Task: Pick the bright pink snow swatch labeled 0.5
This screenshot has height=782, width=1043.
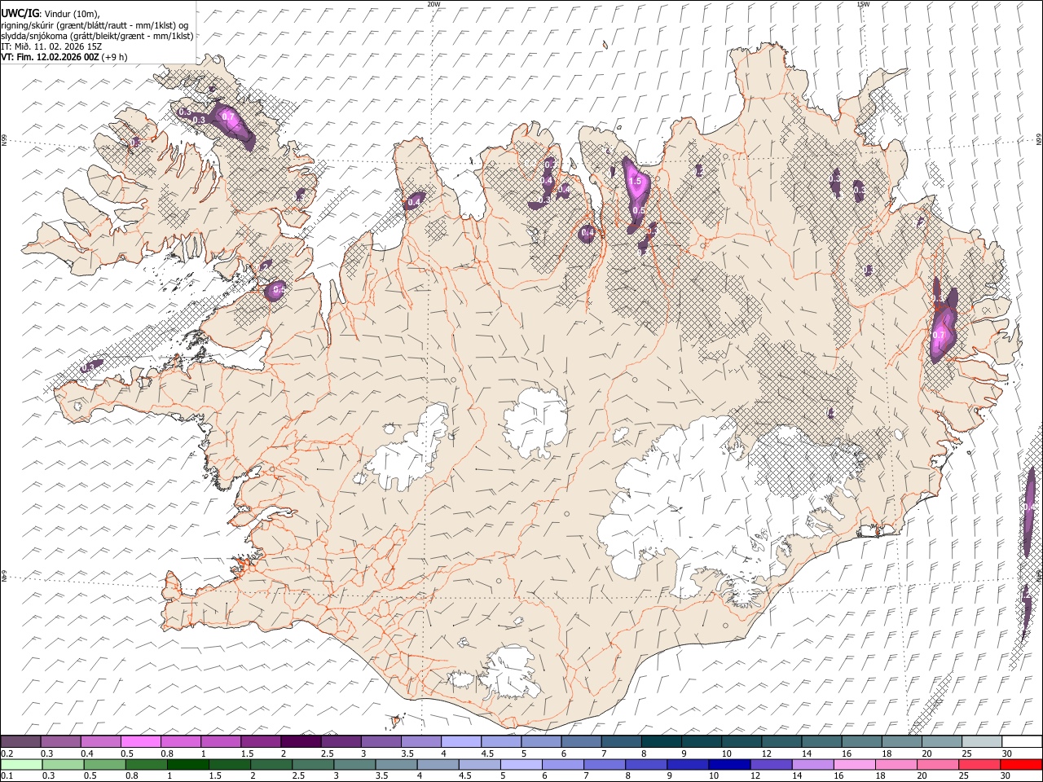Action: (x=140, y=742)
